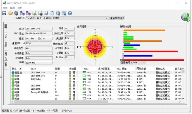The image size is (192, 114).
Task: Open the 信道使用 B/G/N dropdown
Action: [x=143, y=63]
